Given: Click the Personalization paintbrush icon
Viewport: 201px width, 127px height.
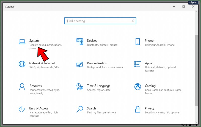Looking at the screenshot, I should tap(80, 64).
